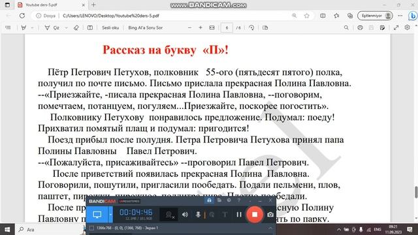418x235 pixels.
Task: Open Windows notification center icon
Action: (410, 229)
